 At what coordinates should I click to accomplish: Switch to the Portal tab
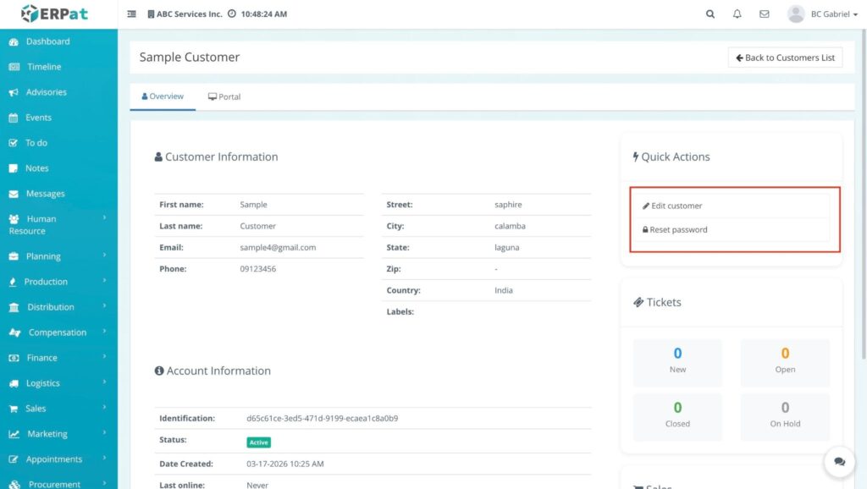(224, 97)
